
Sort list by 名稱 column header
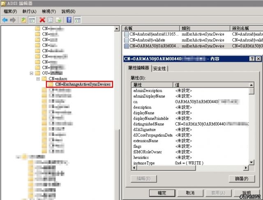(151, 28)
